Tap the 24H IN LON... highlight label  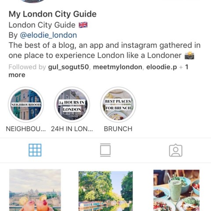click(x=72, y=129)
